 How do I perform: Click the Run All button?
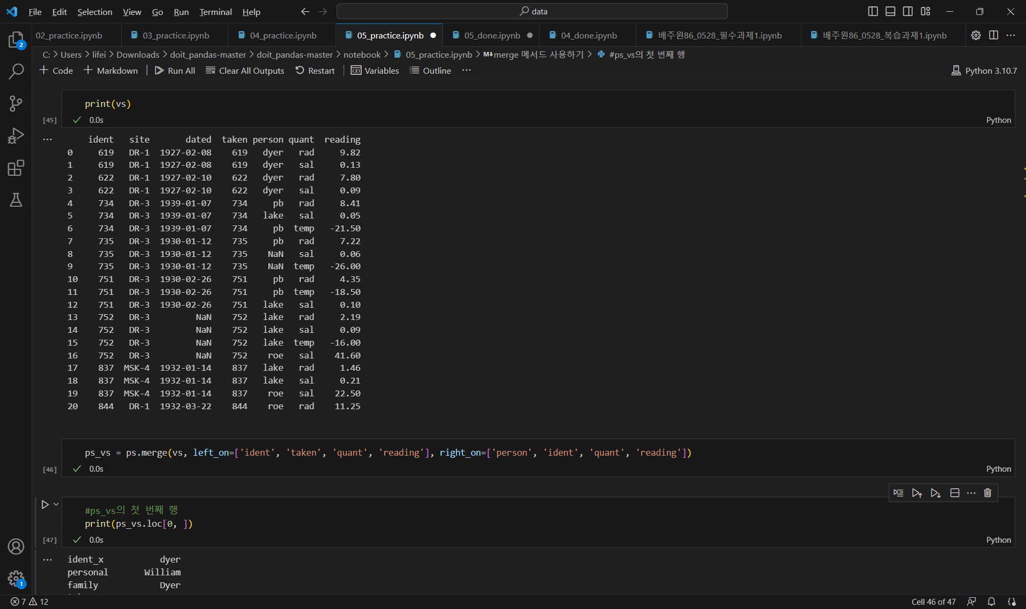[175, 71]
